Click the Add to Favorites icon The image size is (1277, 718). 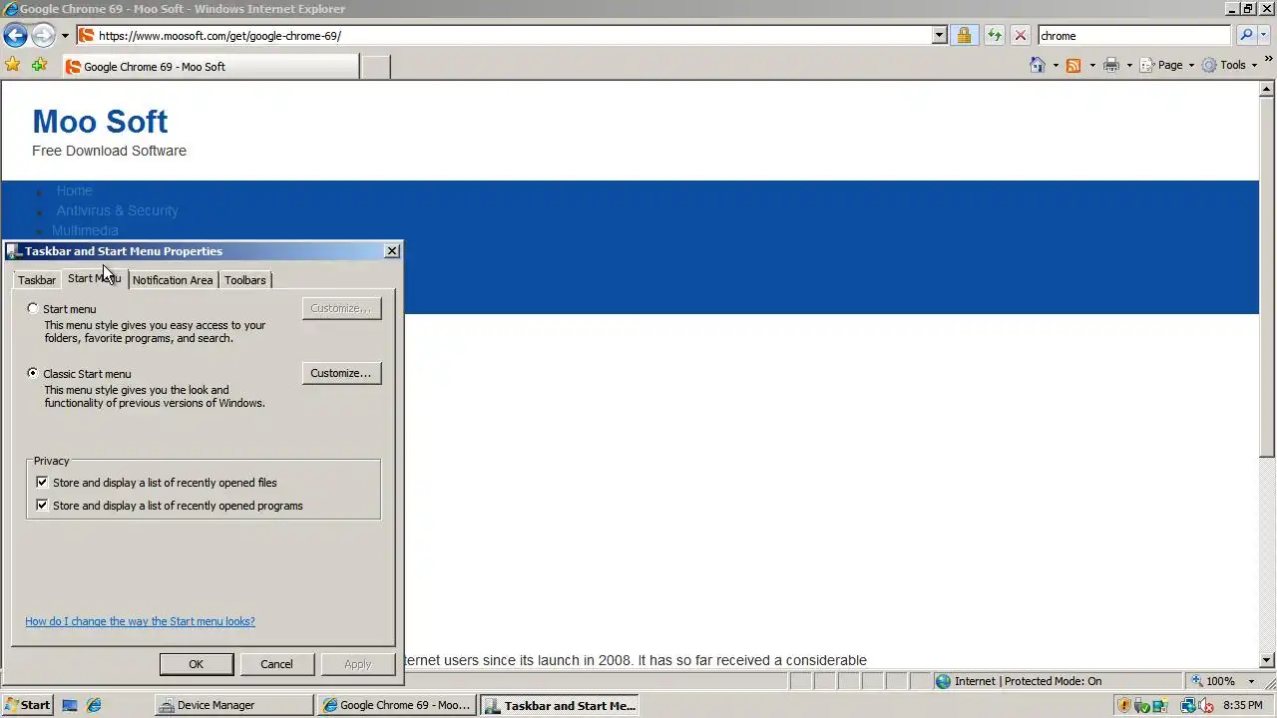tap(39, 65)
